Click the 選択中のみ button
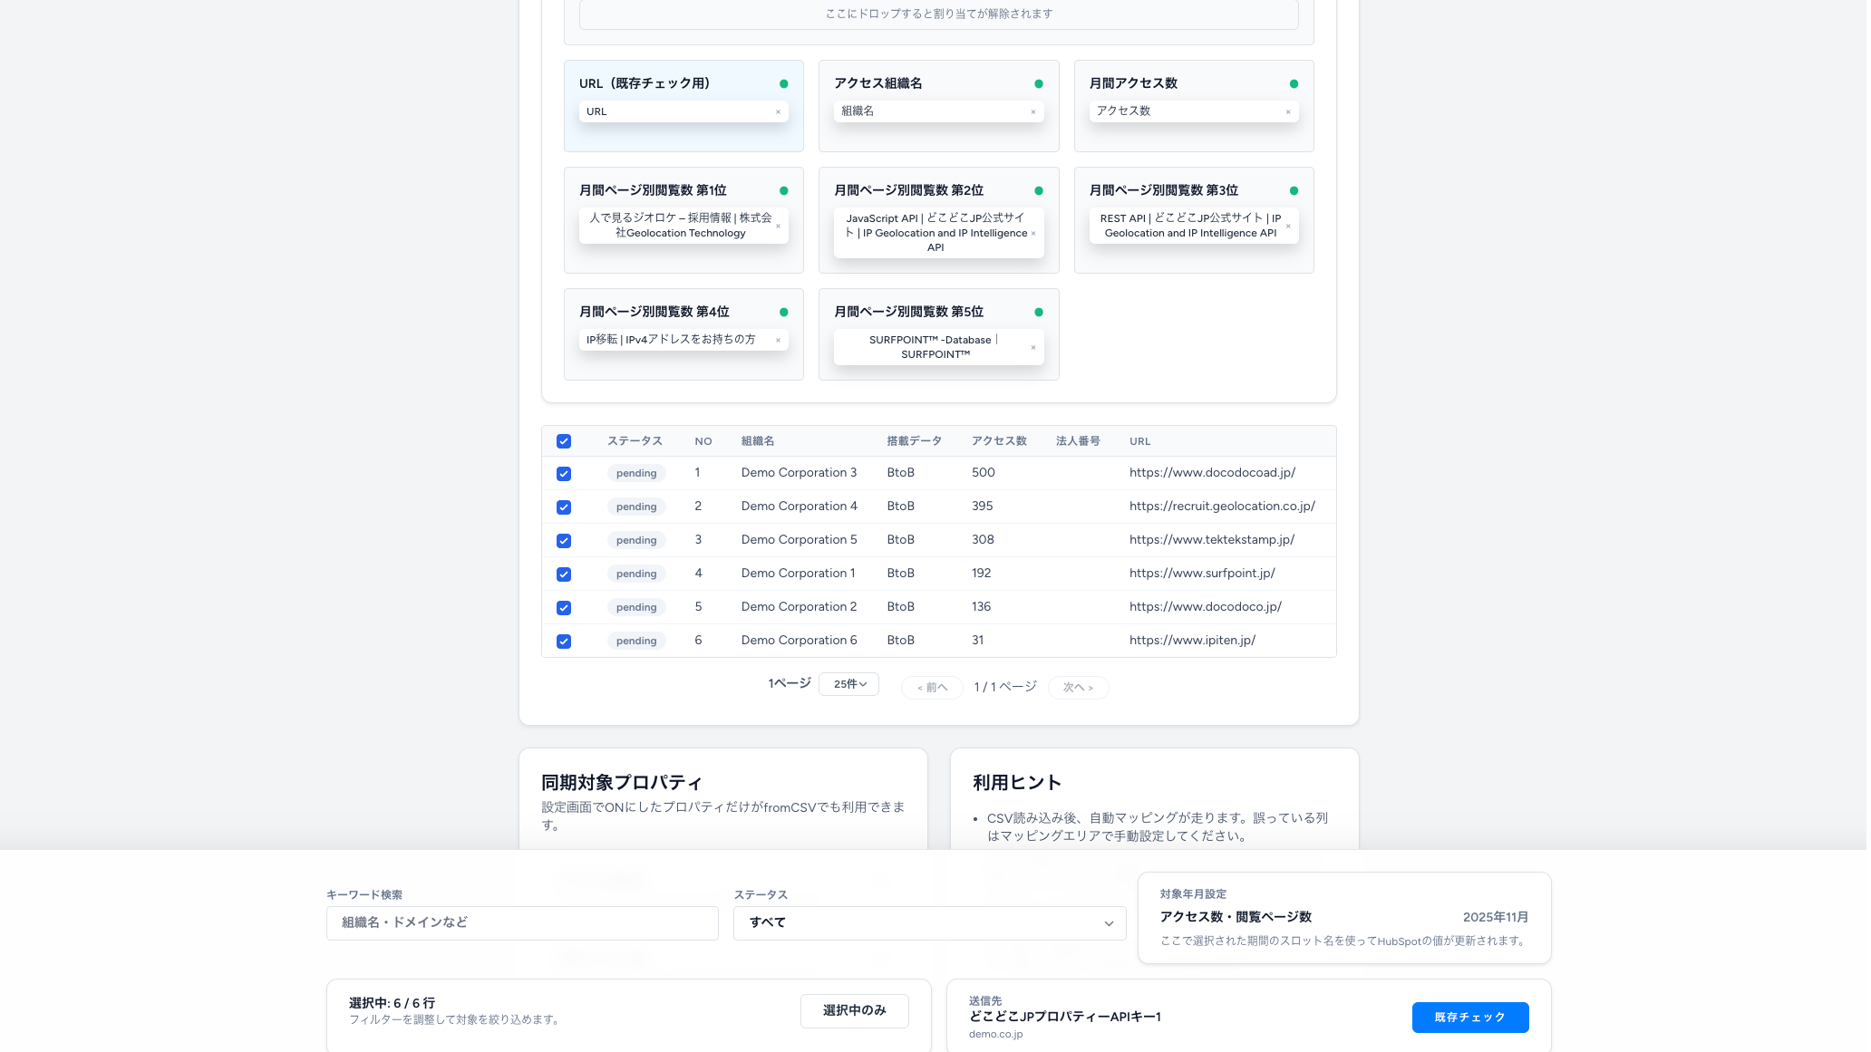 tap(854, 1011)
